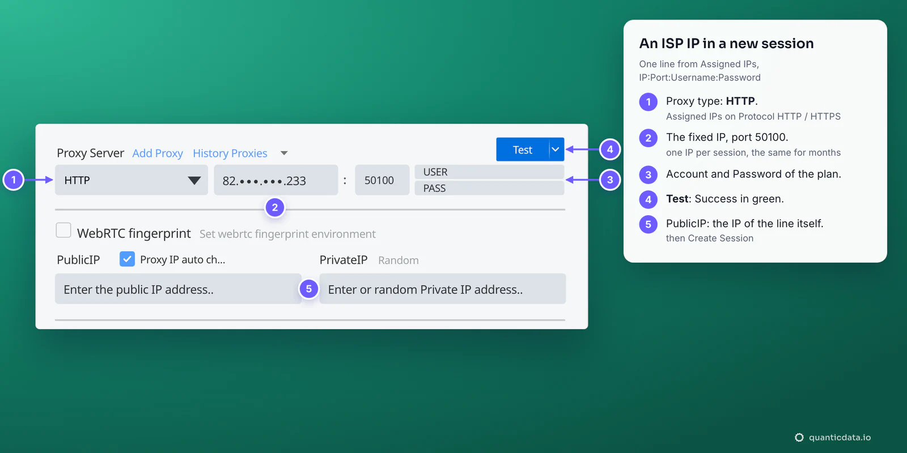
Task: Click the 'PublicIP' label
Action: tap(78, 260)
